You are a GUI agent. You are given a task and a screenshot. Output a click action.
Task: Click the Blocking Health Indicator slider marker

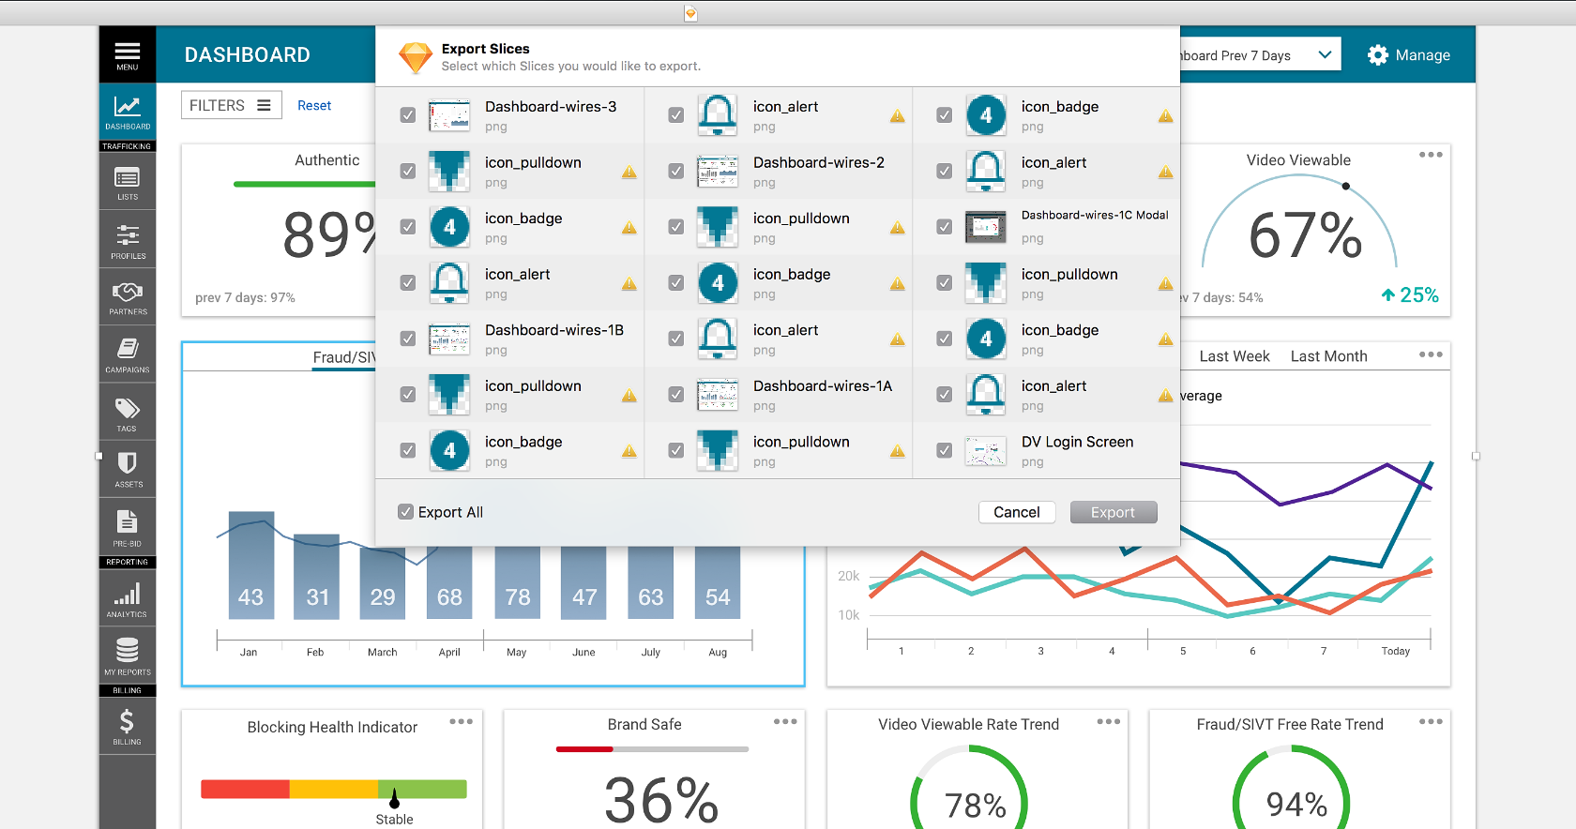pyautogui.click(x=394, y=798)
